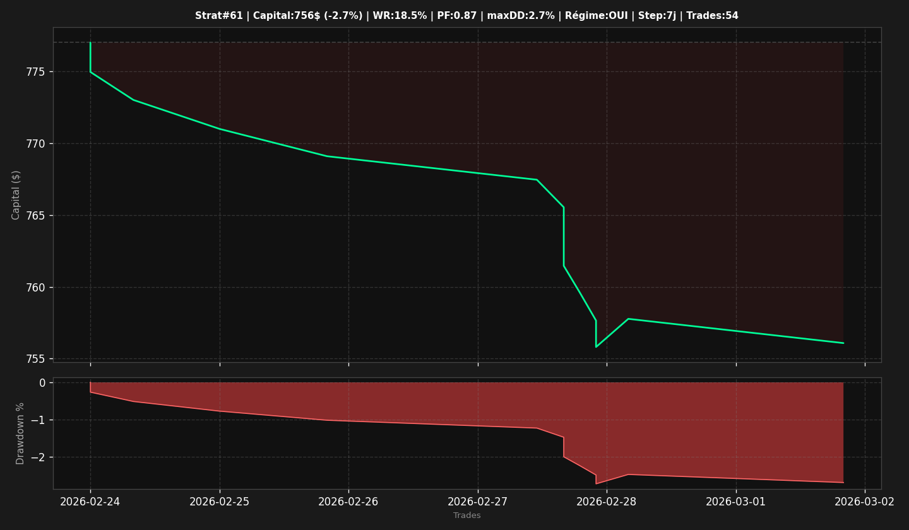Click the 2026-02-24 date tick label
Image resolution: width=909 pixels, height=530 pixels.
(x=90, y=502)
